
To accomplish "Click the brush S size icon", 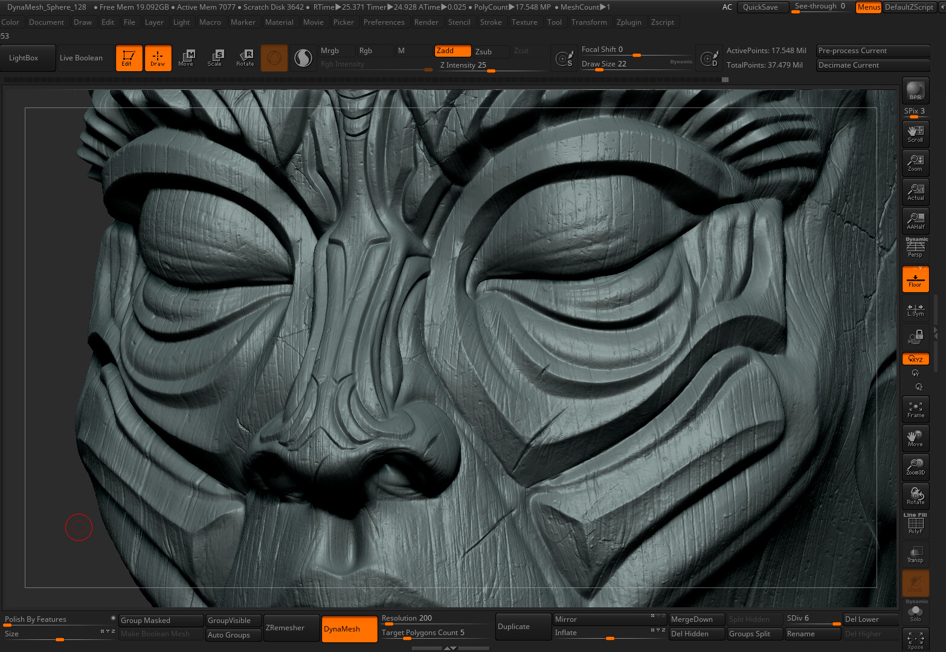I will [x=564, y=59].
